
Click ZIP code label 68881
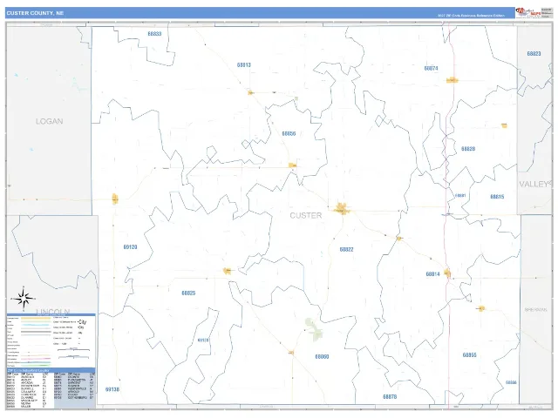click(x=460, y=195)
